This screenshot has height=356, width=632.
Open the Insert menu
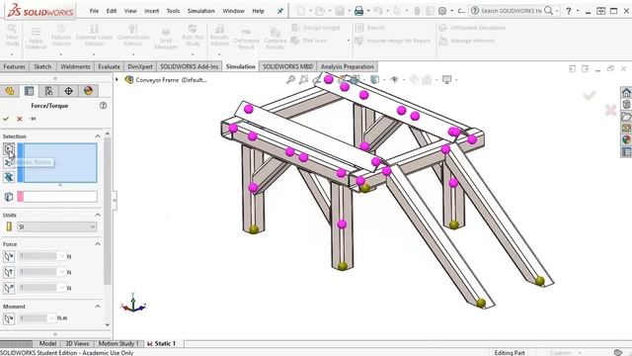coord(151,11)
